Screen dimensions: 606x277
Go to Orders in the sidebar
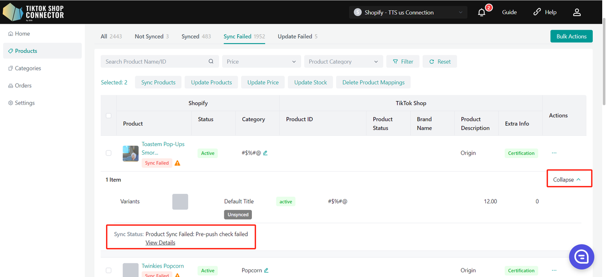[23, 86]
